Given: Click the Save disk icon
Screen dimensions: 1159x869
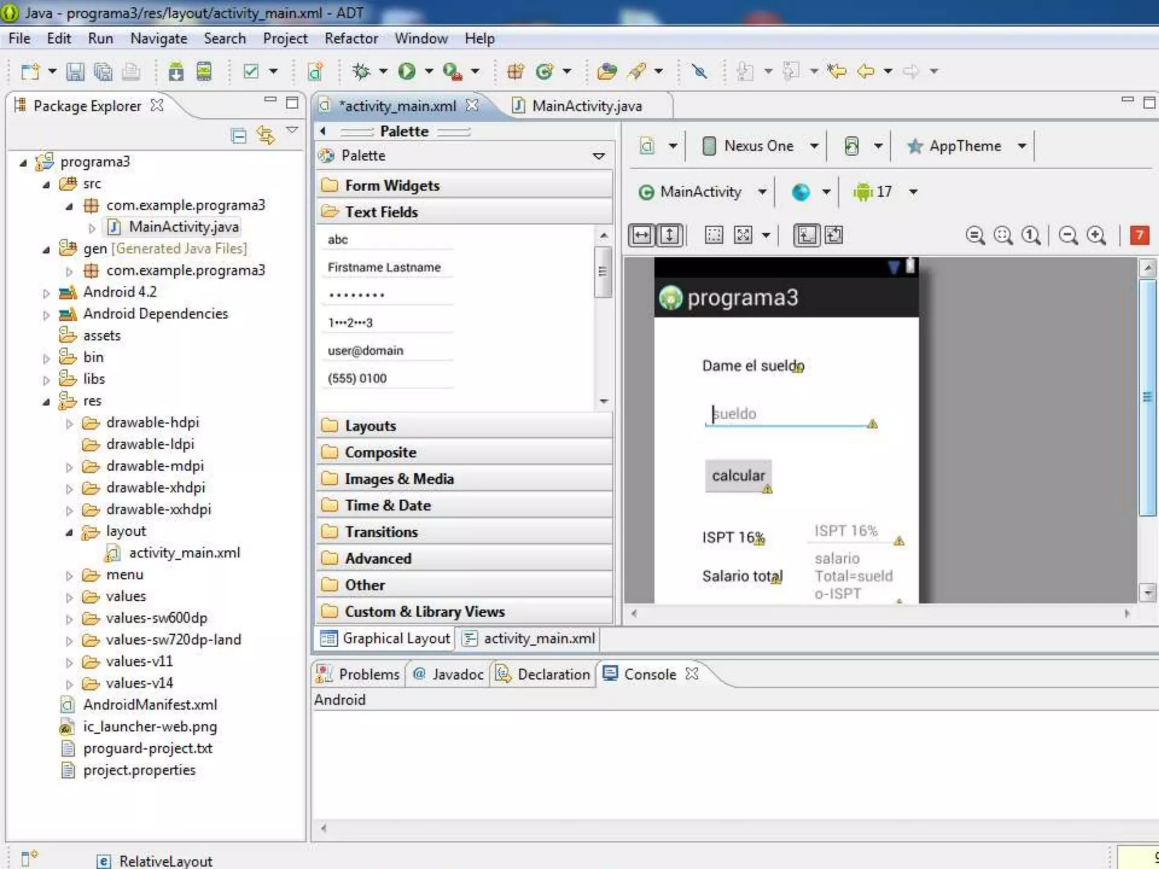Looking at the screenshot, I should pyautogui.click(x=75, y=72).
